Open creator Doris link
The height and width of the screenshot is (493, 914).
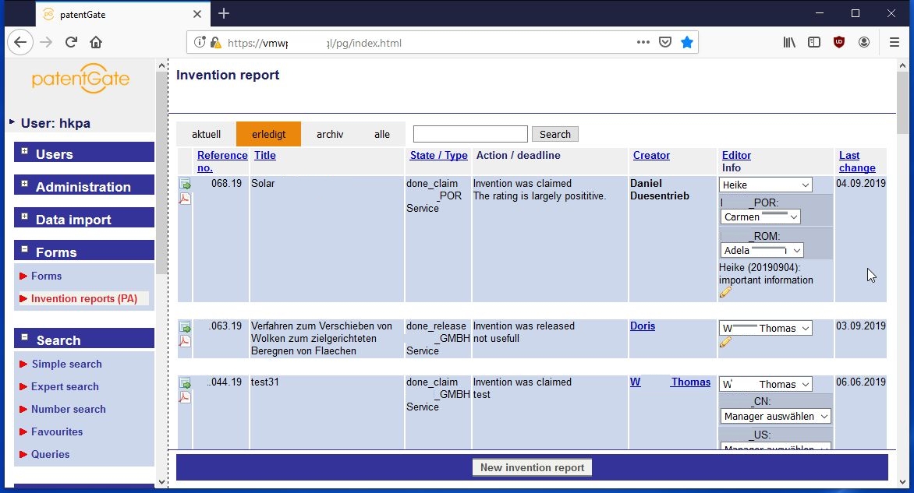pyautogui.click(x=643, y=326)
